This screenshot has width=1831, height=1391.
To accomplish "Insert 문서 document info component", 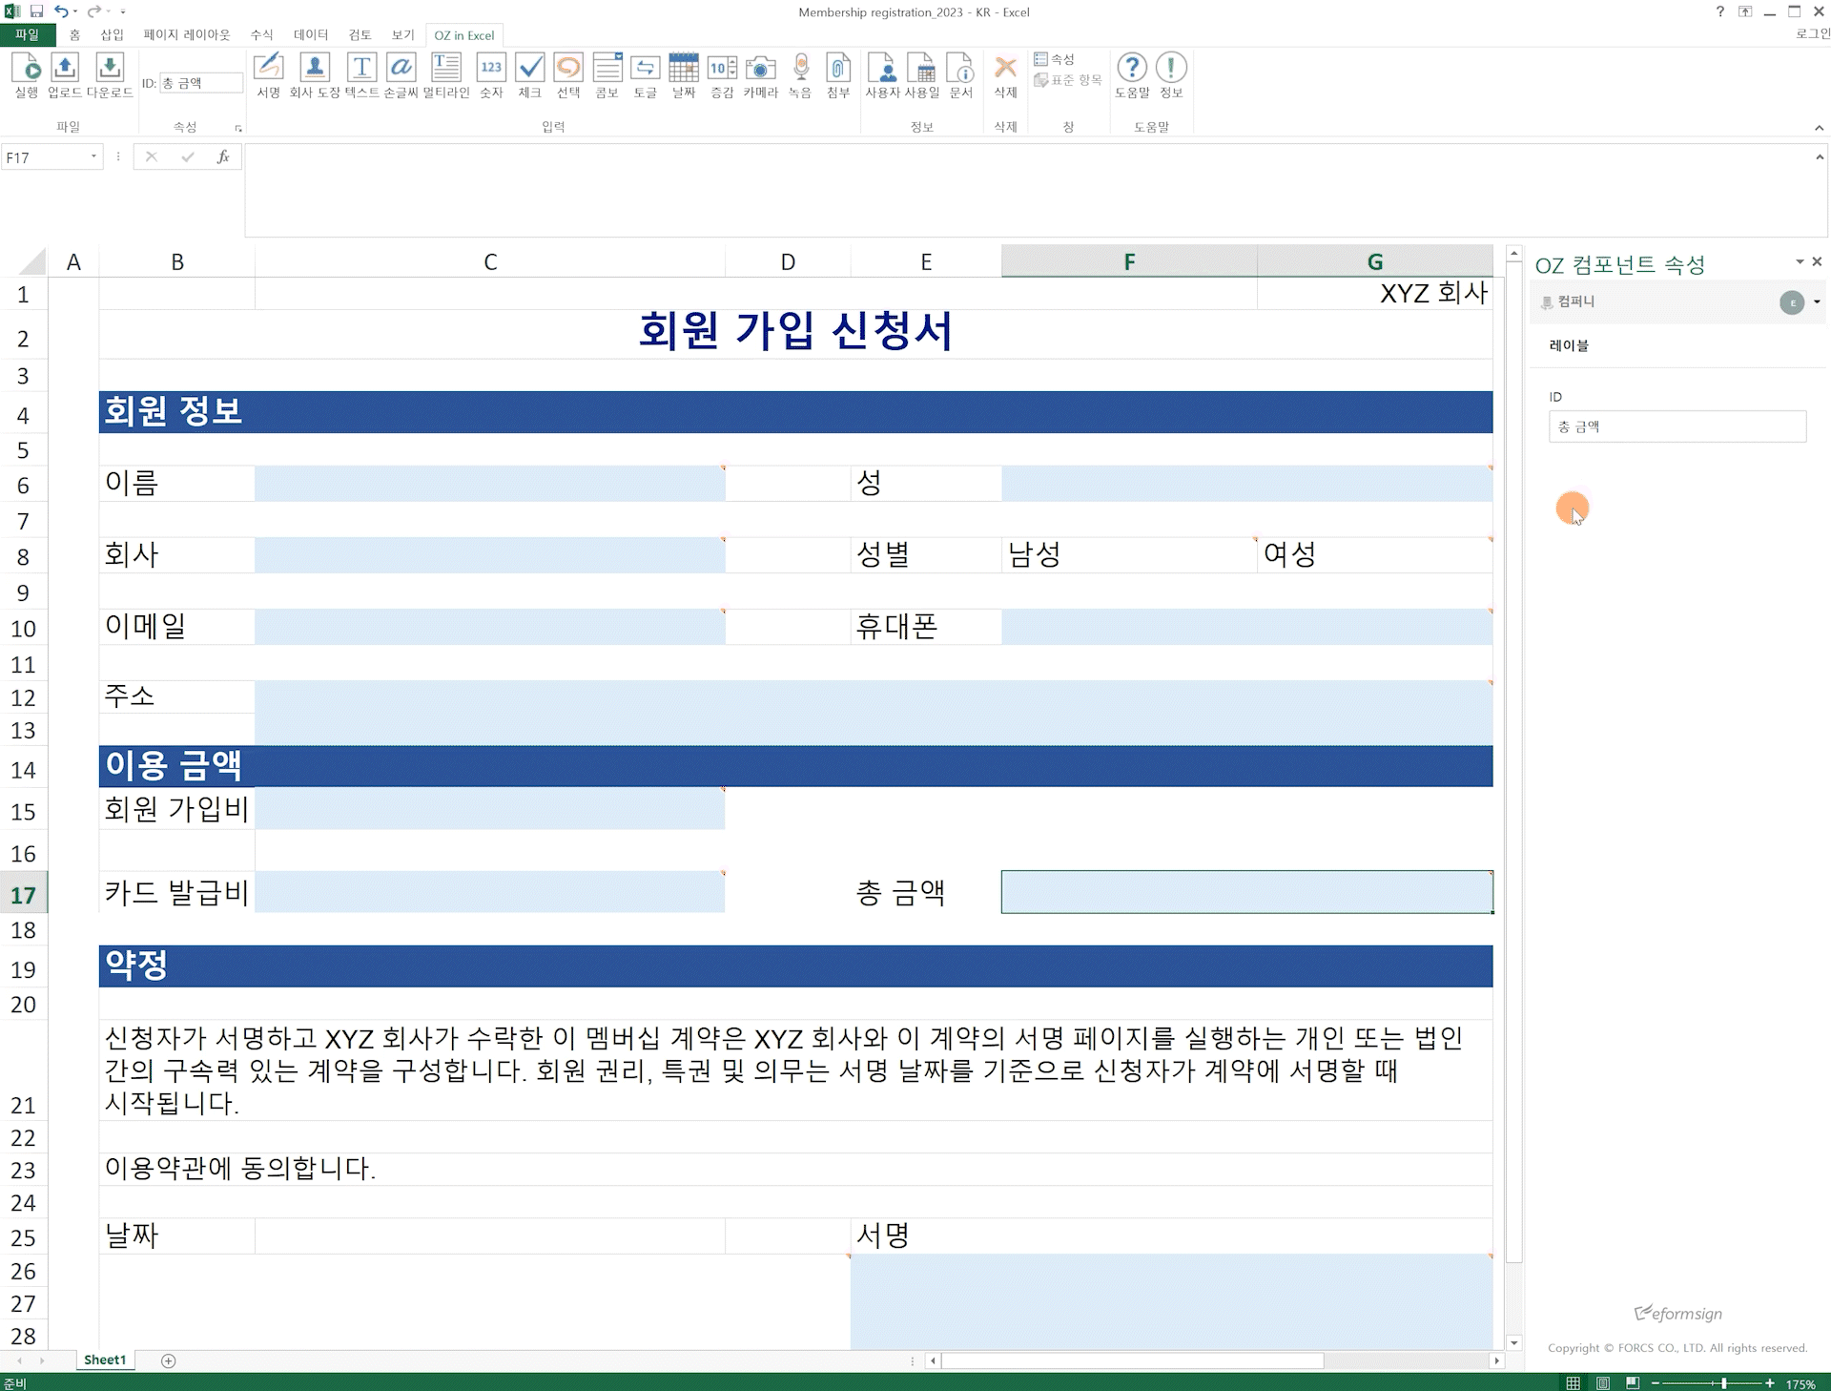I will click(961, 75).
